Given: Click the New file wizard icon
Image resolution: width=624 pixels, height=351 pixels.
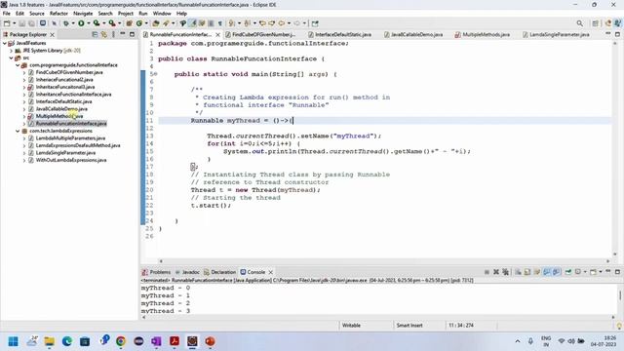Looking at the screenshot, I should point(7,23).
